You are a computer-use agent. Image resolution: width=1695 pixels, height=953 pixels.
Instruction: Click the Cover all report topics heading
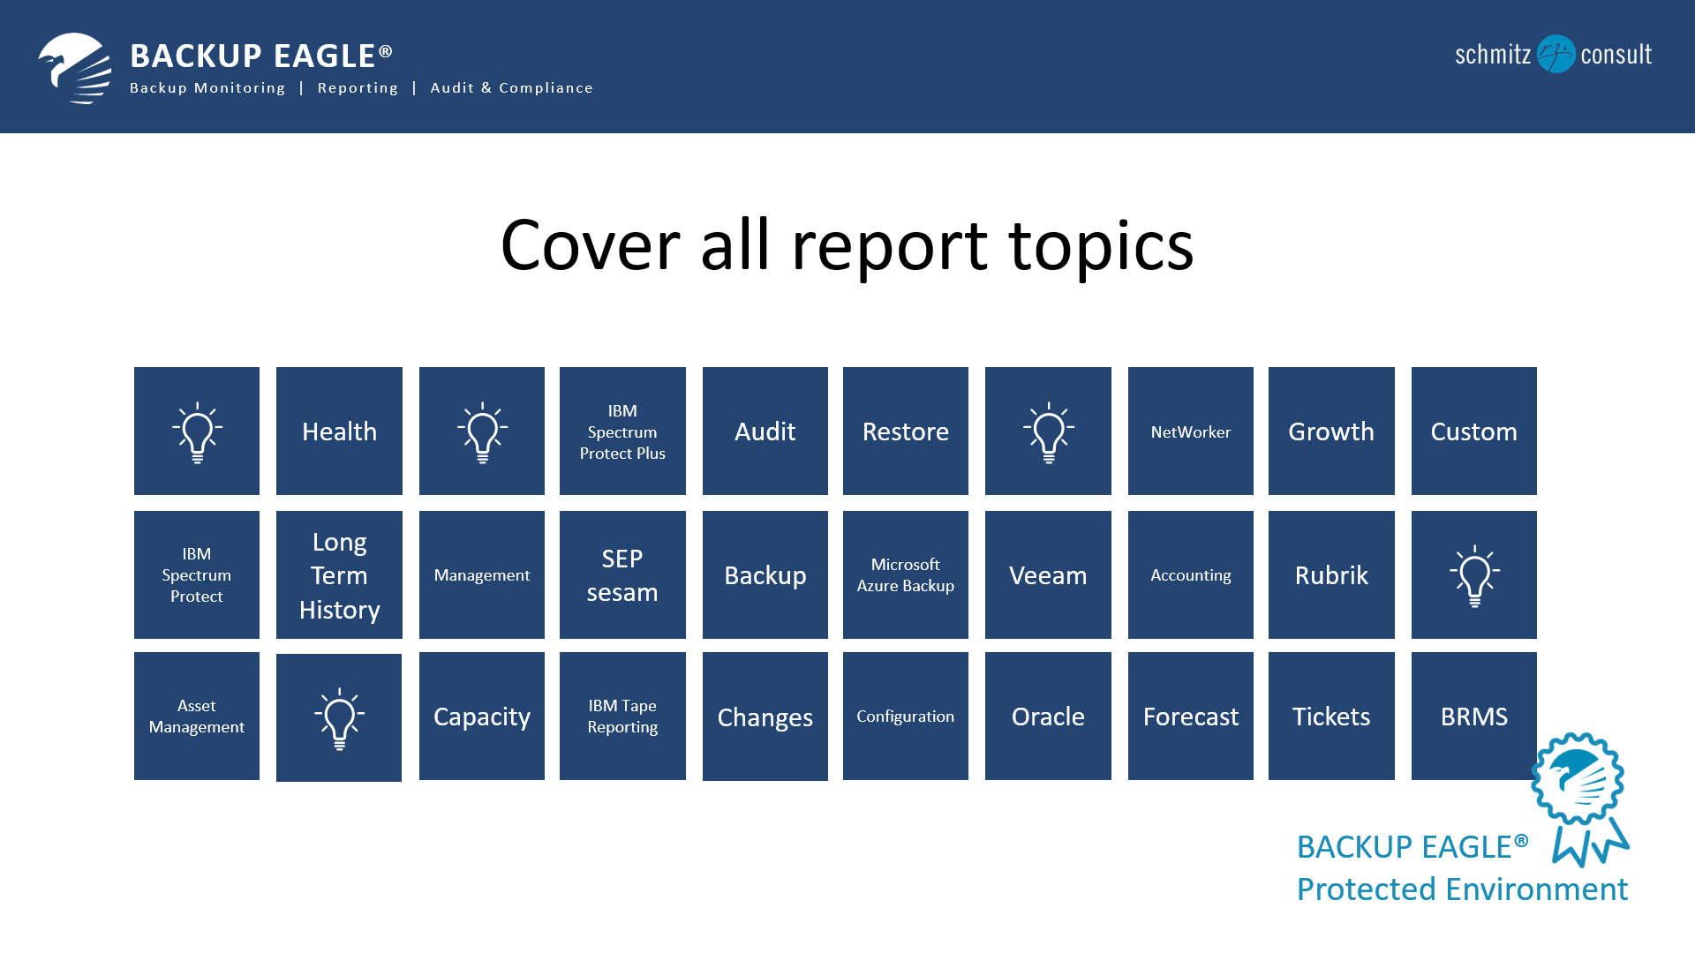847,245
